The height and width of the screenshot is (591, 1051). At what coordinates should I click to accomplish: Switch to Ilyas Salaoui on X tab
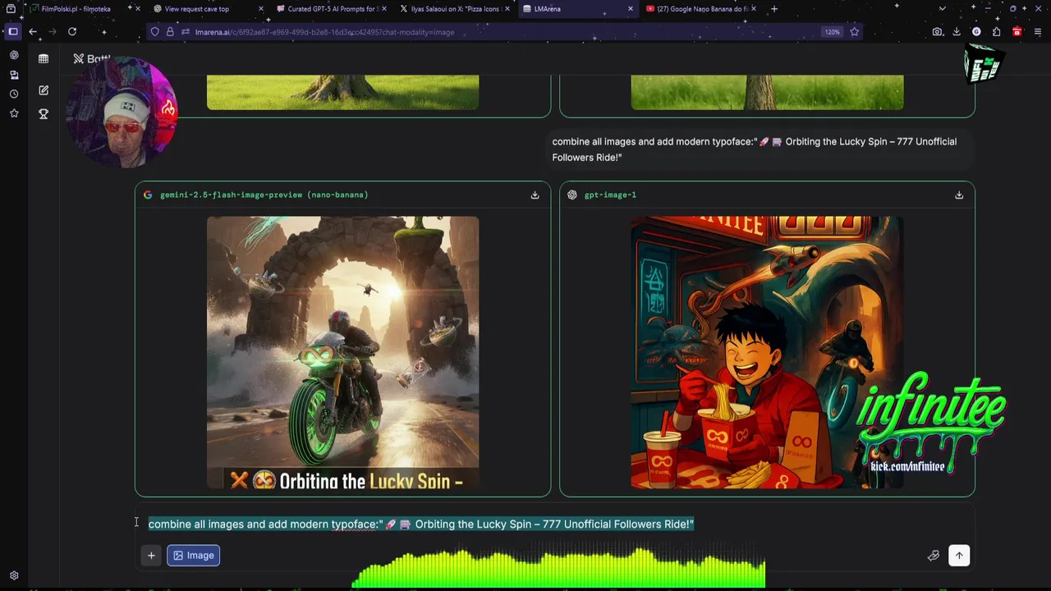coord(454,9)
